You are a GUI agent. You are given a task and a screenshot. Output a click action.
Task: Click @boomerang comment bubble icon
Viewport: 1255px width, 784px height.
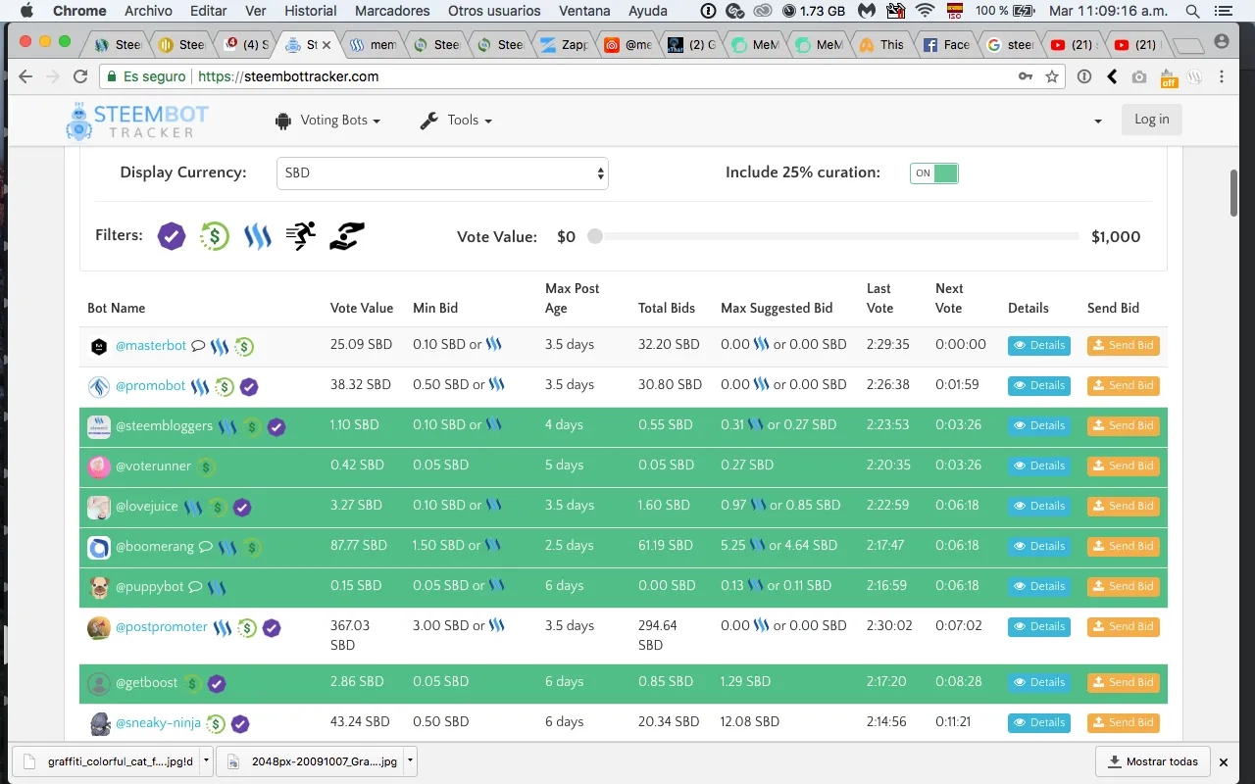point(205,547)
